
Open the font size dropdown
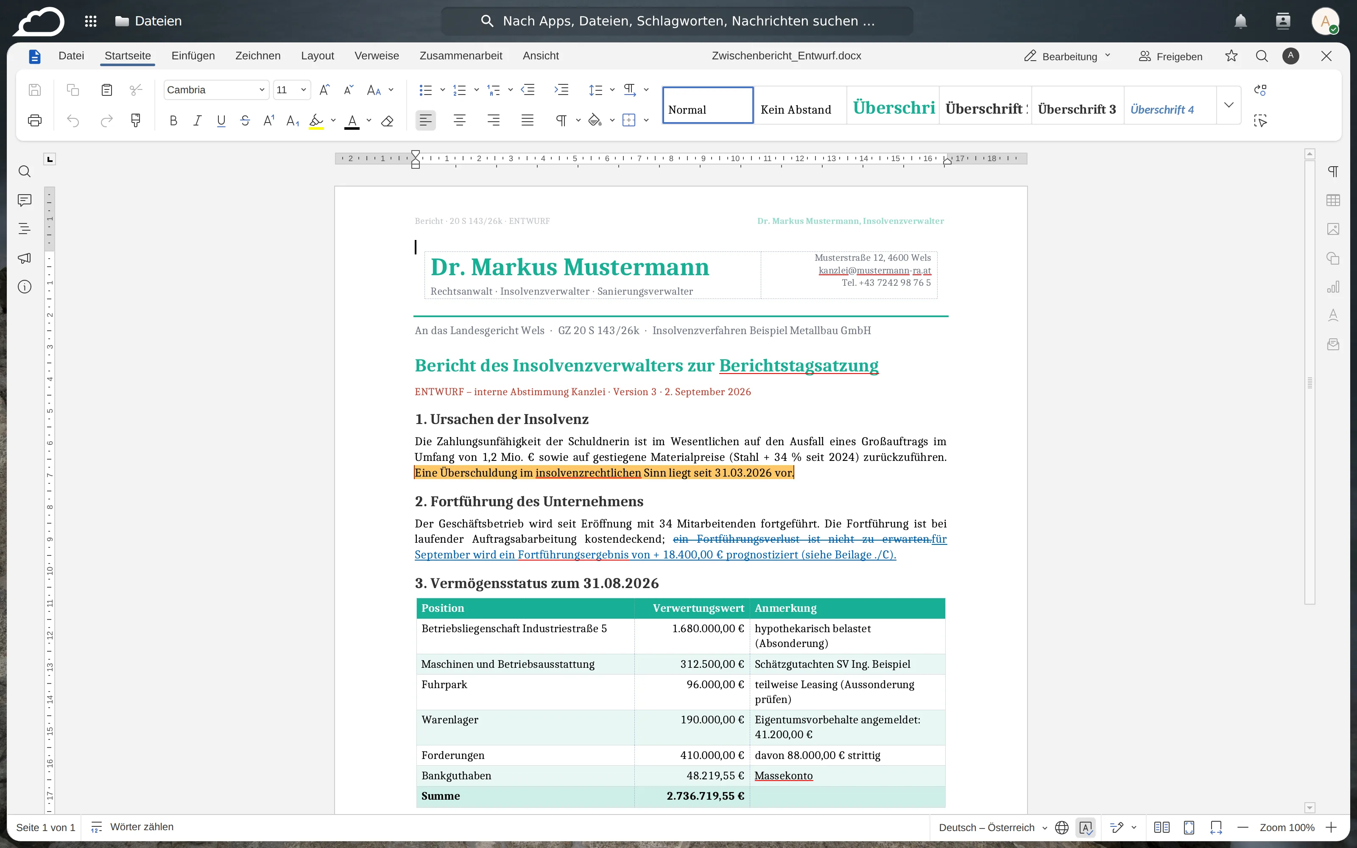tap(303, 90)
